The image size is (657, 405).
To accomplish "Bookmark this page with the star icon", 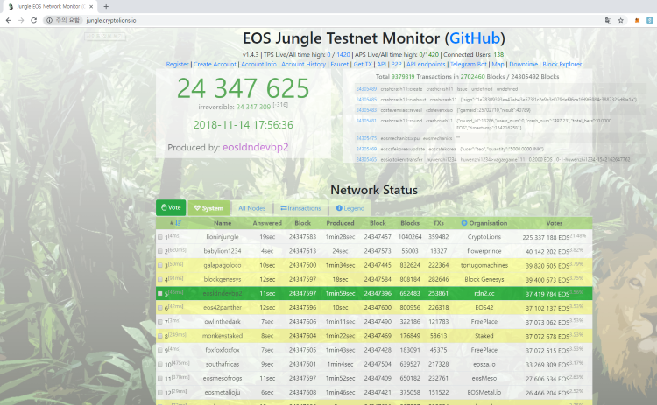I will [x=620, y=20].
